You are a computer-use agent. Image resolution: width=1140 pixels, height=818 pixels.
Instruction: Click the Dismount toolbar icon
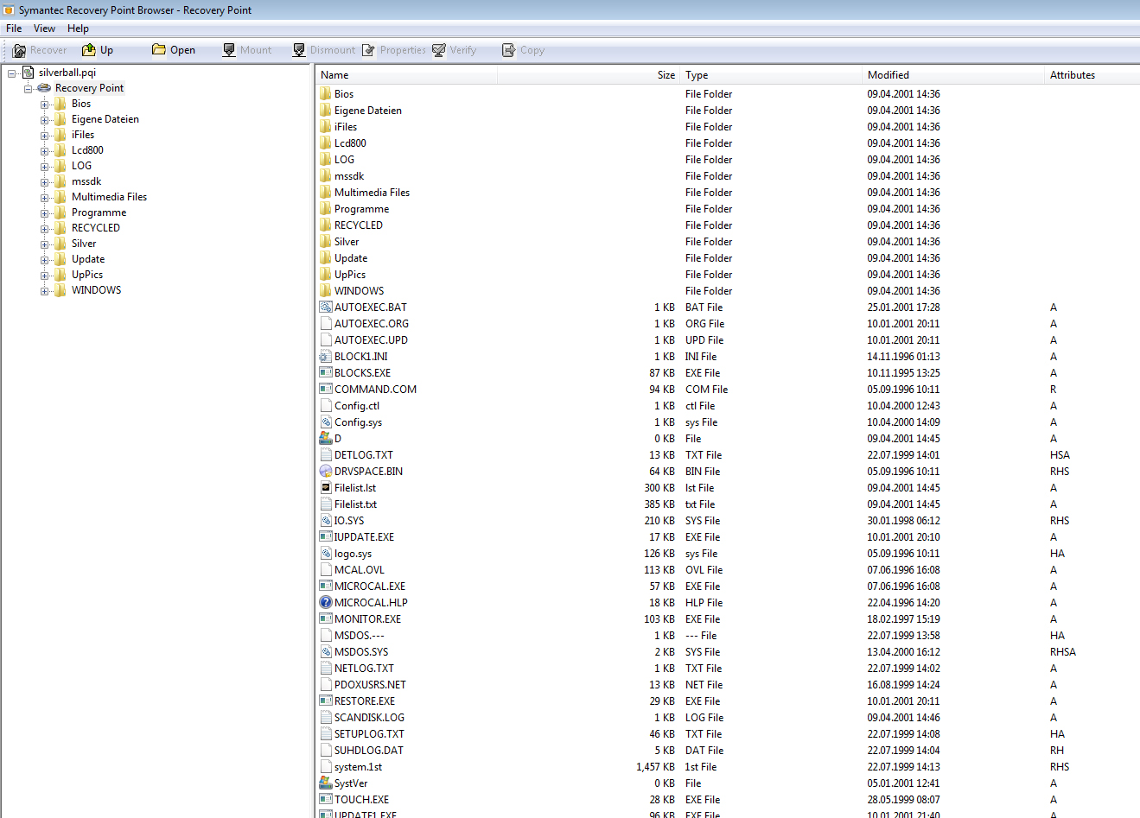(x=299, y=50)
